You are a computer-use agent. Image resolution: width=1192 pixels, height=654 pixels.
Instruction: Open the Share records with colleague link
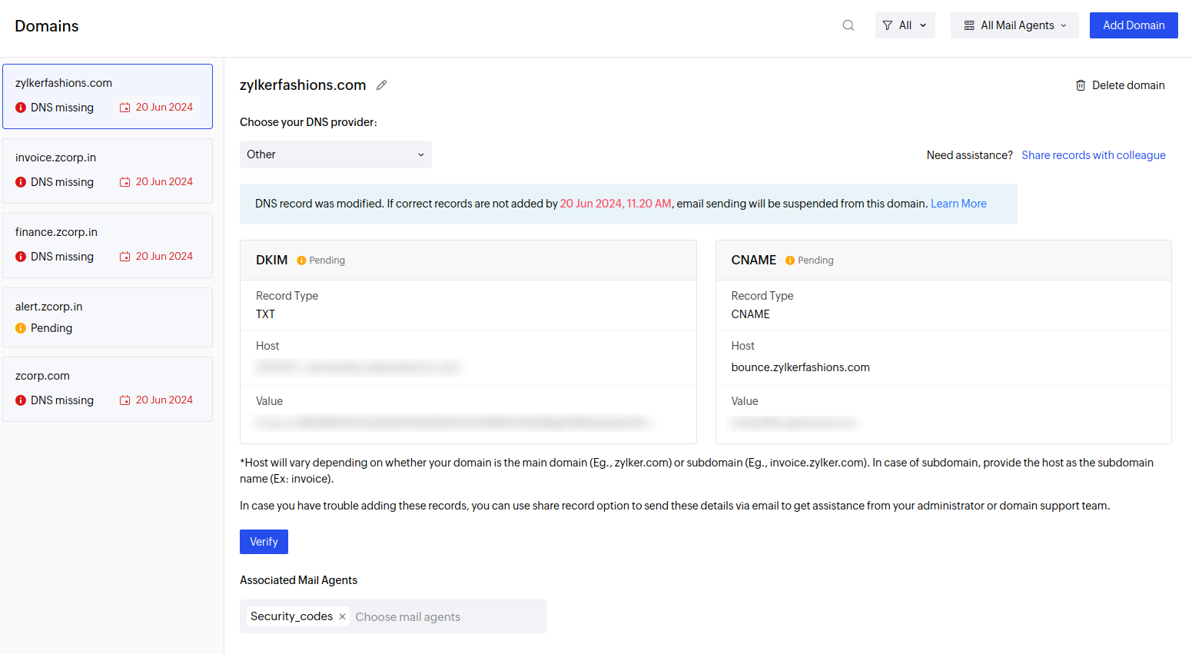coord(1093,155)
